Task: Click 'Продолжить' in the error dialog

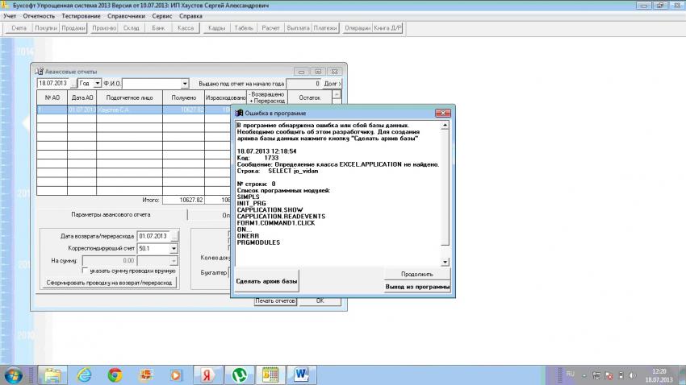Action: pyautogui.click(x=416, y=274)
